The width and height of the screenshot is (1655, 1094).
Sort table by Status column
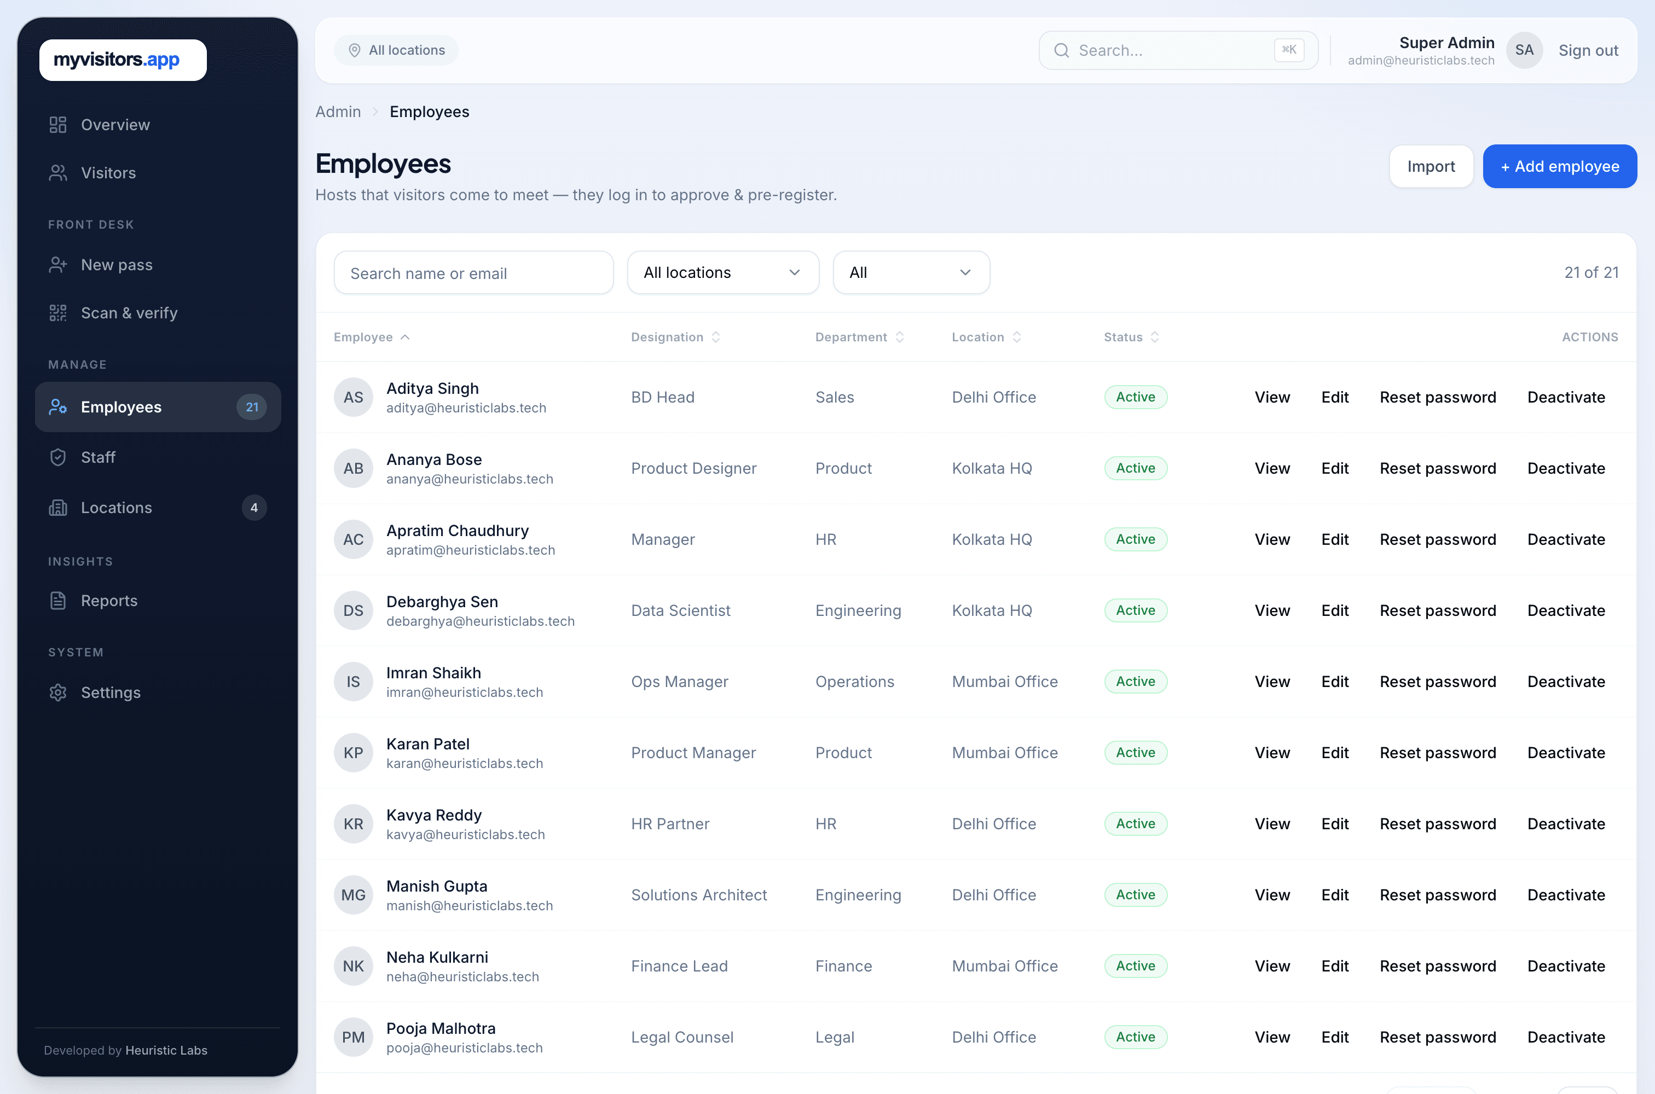[1131, 337]
